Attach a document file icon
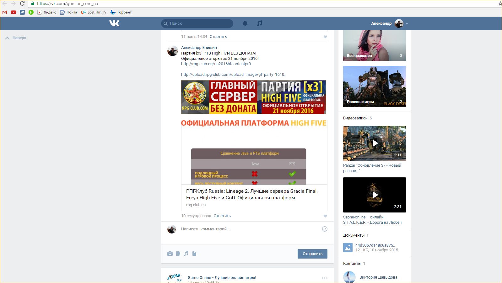Screen dimensions: 502x283 [x=194, y=254]
